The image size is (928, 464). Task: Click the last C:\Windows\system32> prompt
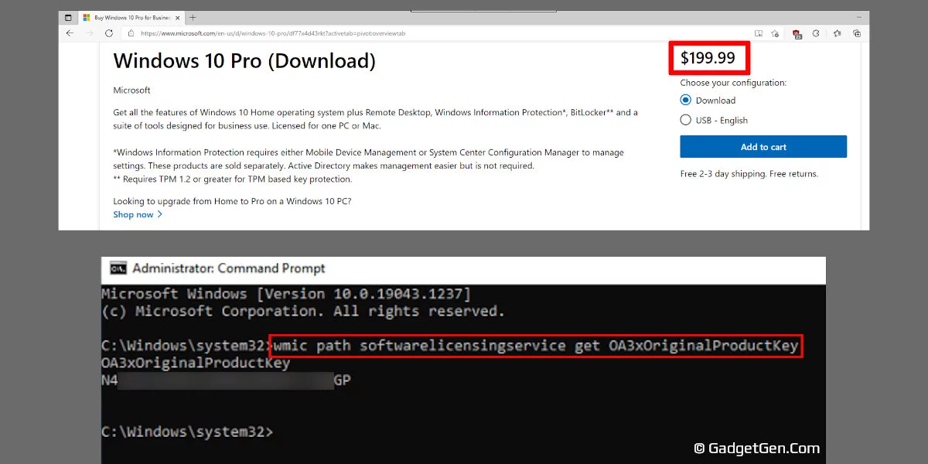click(x=187, y=432)
